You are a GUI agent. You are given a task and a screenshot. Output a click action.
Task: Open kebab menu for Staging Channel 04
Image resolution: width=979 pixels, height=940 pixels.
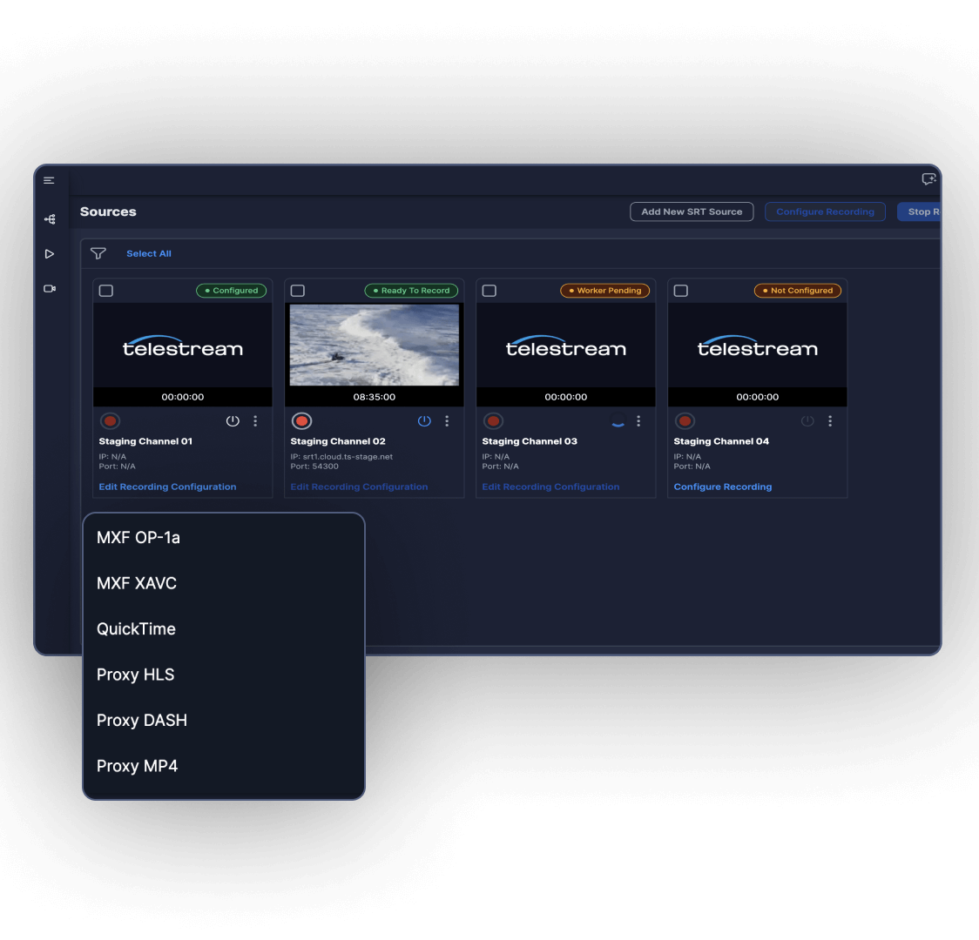[830, 421]
